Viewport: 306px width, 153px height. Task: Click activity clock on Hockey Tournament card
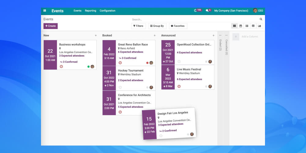120,88
